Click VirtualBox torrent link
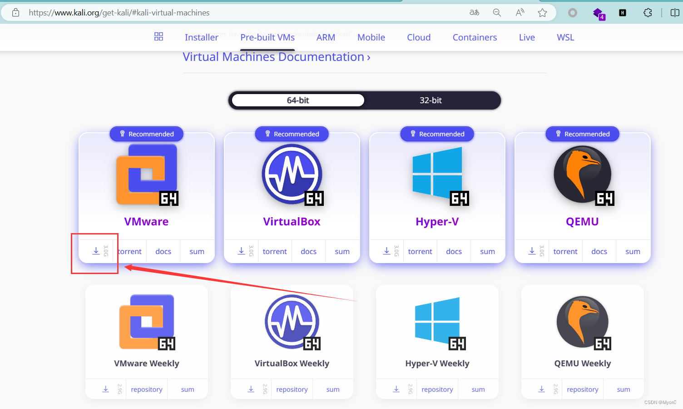This screenshot has height=409, width=683. point(275,251)
